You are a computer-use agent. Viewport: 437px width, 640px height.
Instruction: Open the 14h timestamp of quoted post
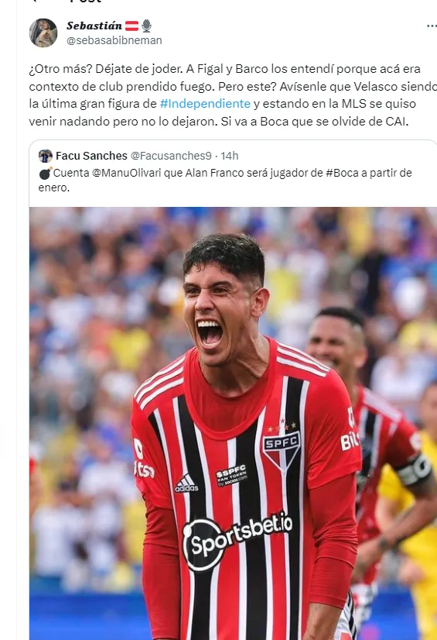point(229,156)
